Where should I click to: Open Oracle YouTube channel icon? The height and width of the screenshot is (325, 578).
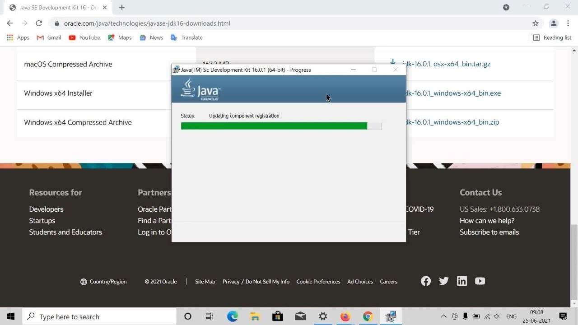(x=480, y=281)
